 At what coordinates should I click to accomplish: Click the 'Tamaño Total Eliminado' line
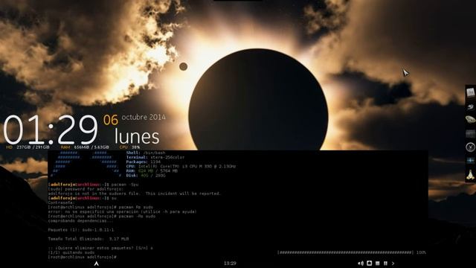coord(89,239)
